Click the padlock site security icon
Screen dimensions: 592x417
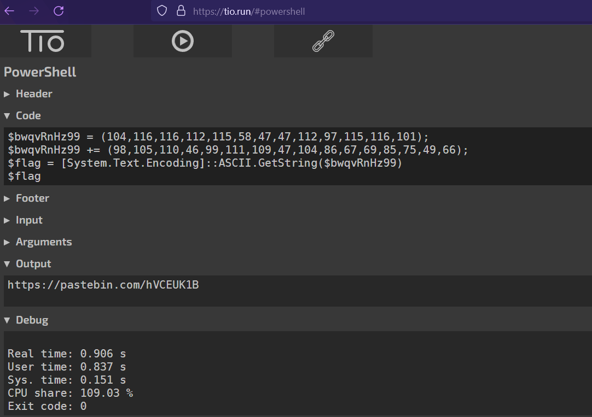click(x=181, y=11)
